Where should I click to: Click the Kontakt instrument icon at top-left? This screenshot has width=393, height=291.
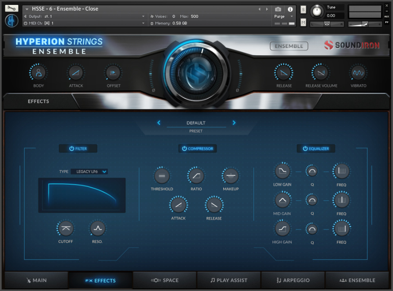pos(12,21)
